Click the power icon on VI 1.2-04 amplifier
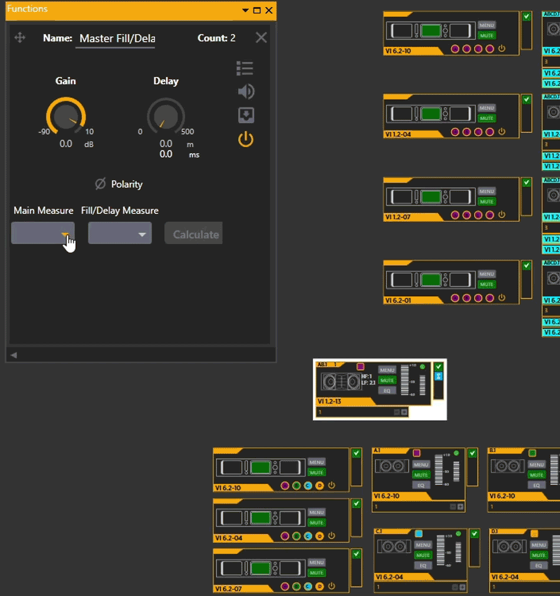Viewport: 560px width, 596px height. point(502,132)
